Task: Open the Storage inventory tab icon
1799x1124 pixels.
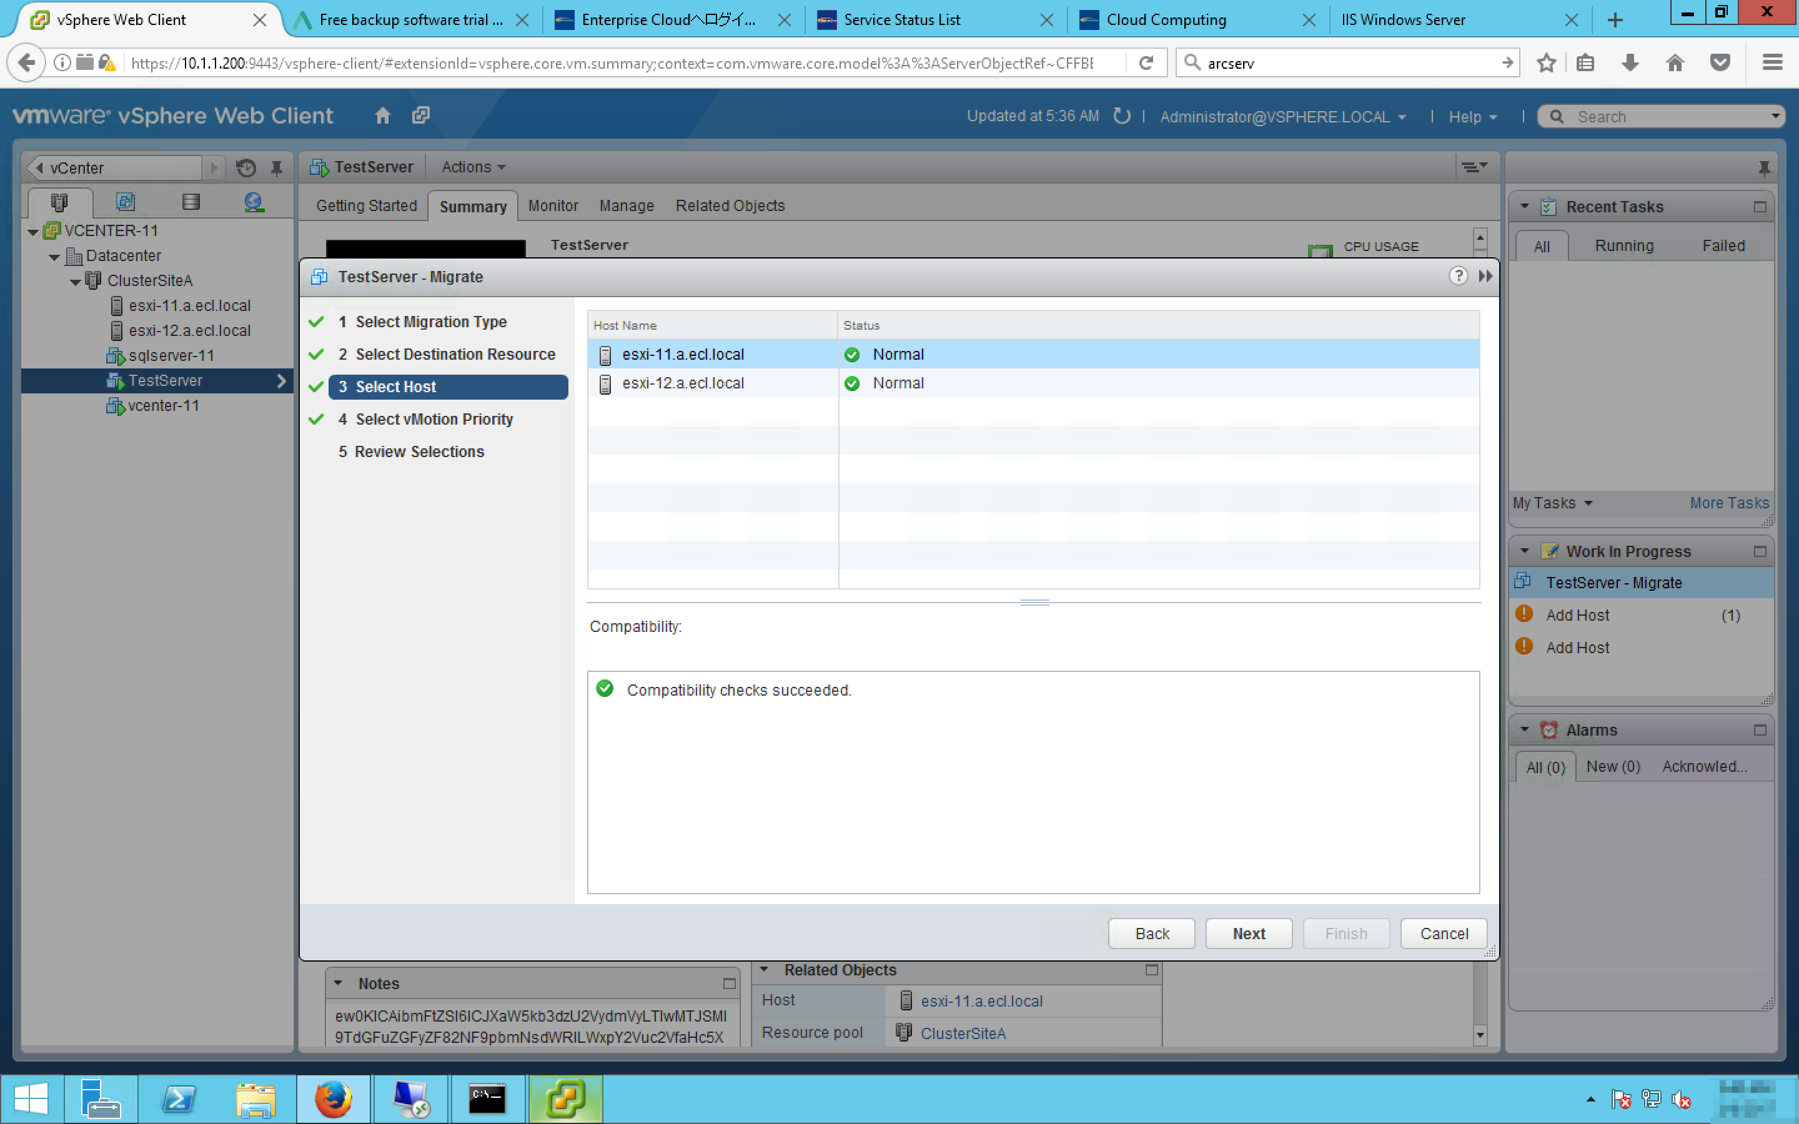Action: point(191,202)
